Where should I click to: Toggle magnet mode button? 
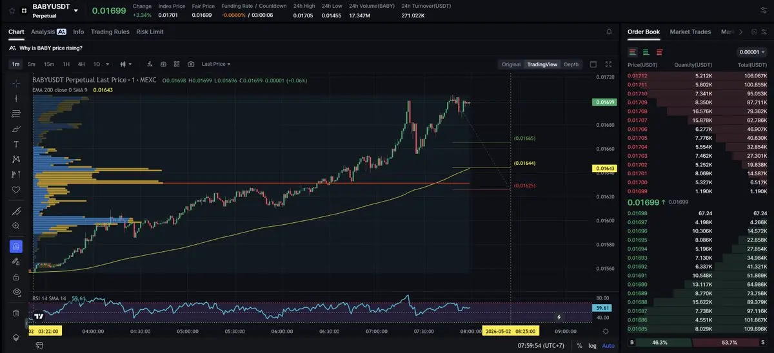point(16,246)
